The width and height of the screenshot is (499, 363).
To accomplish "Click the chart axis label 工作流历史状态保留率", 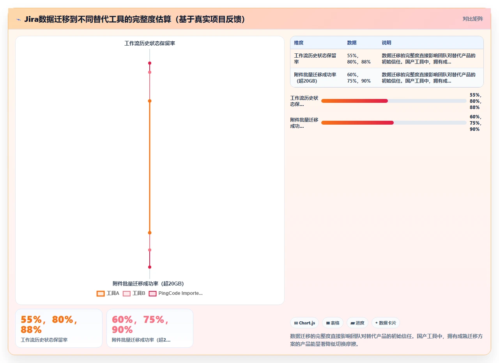I will [x=150, y=43].
